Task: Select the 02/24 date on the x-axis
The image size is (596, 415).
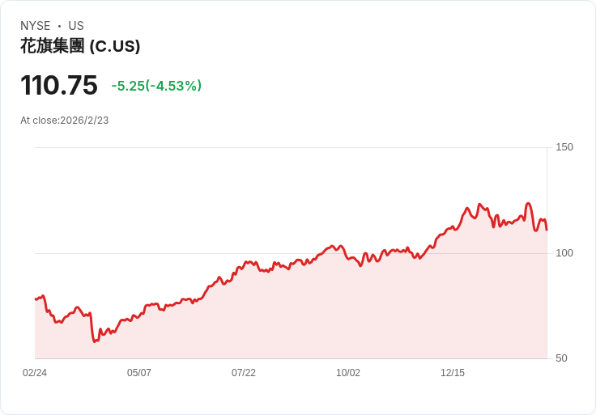Action: (35, 373)
